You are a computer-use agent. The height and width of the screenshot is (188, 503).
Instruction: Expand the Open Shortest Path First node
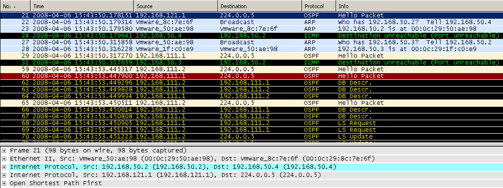point(4,184)
